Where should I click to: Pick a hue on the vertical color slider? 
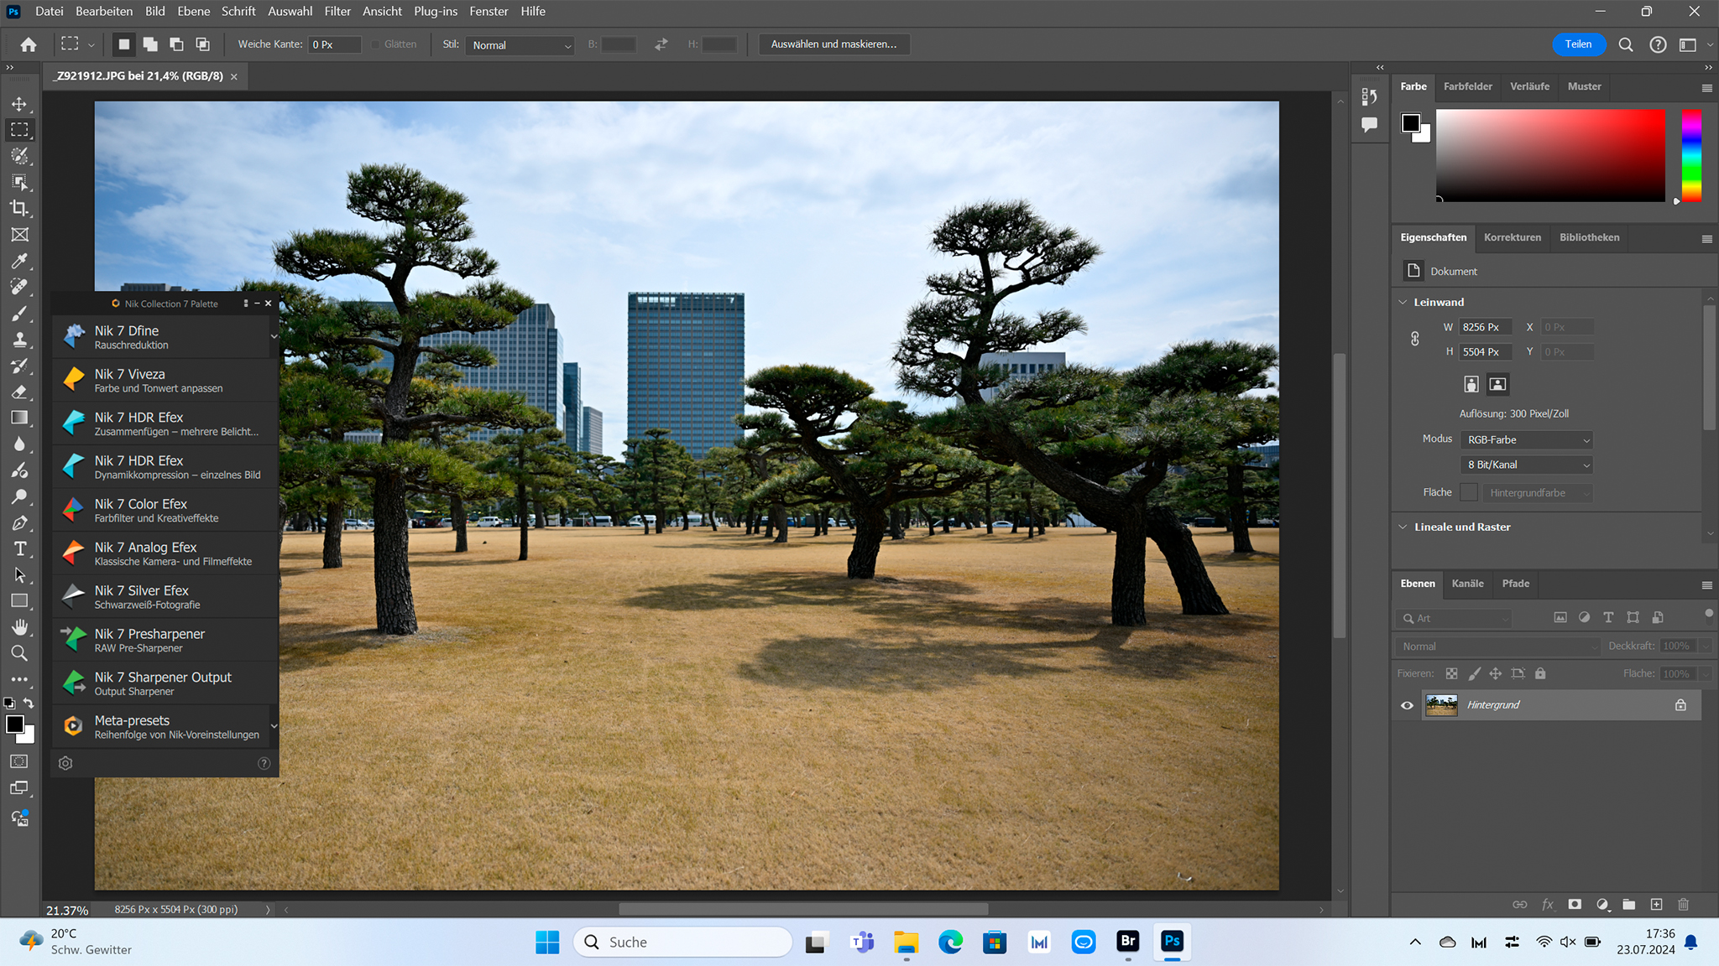pyautogui.click(x=1690, y=156)
